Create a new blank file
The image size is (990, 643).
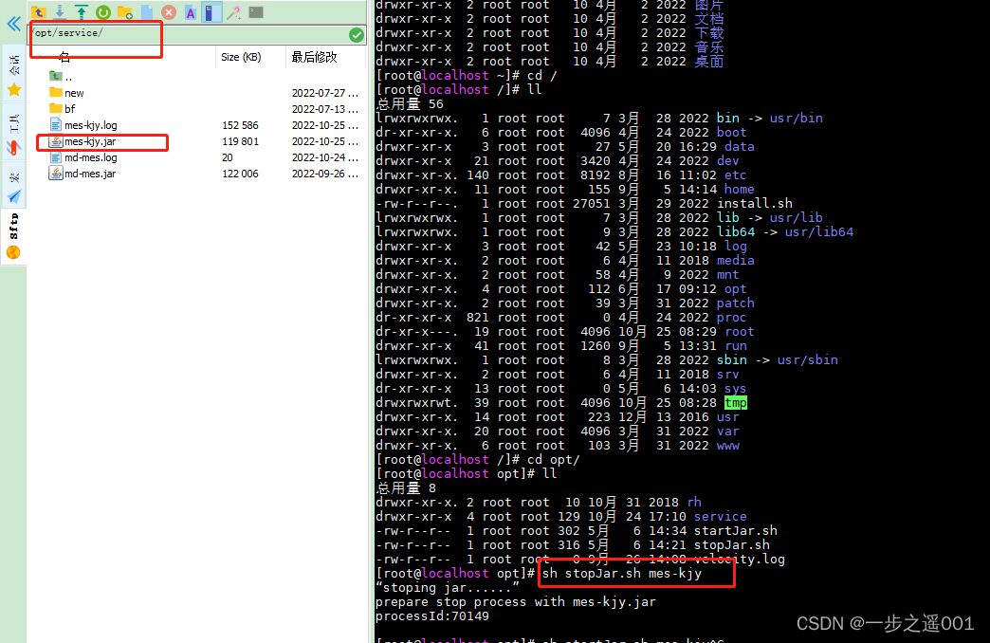[x=145, y=12]
